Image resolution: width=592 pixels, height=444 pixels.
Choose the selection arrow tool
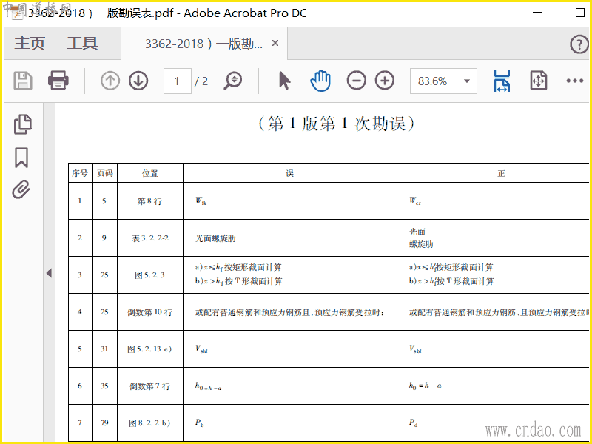tap(285, 81)
